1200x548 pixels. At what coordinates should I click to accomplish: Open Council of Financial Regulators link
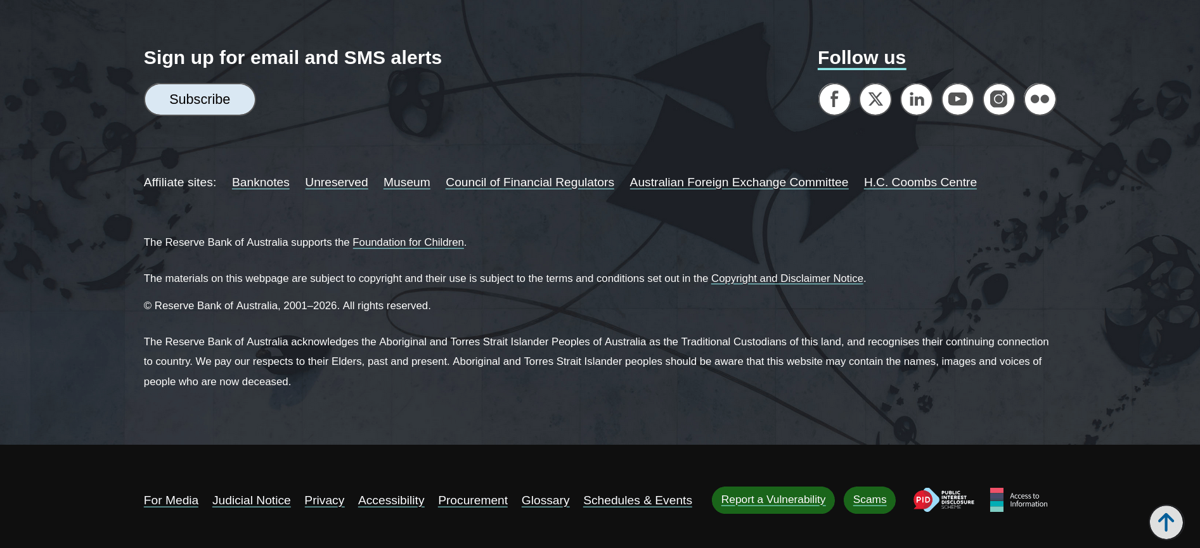coord(529,182)
